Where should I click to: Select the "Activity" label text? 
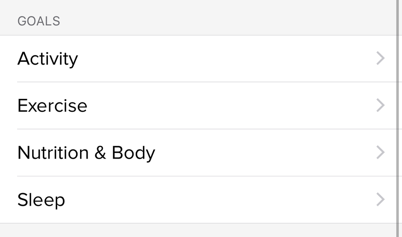coord(47,59)
